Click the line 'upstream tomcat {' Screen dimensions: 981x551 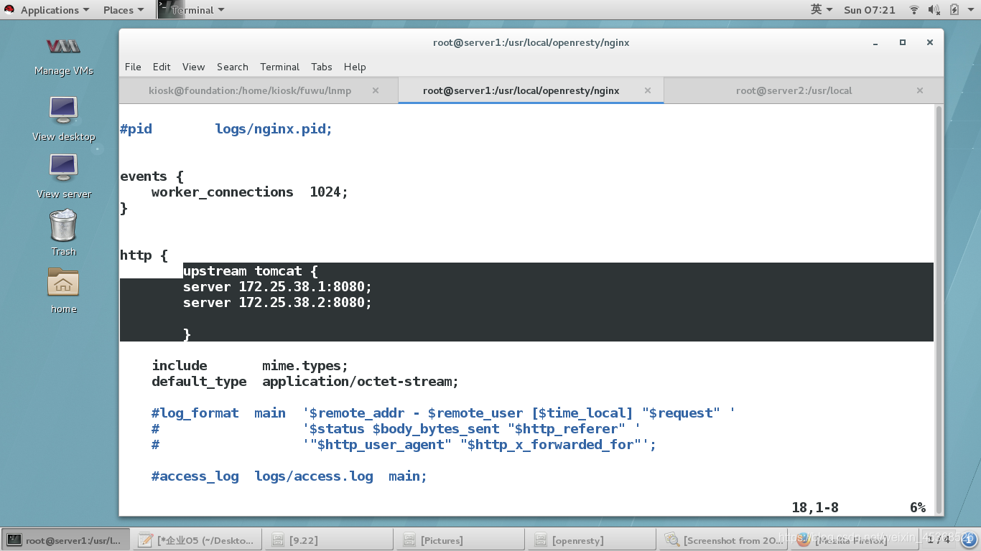[x=250, y=271]
